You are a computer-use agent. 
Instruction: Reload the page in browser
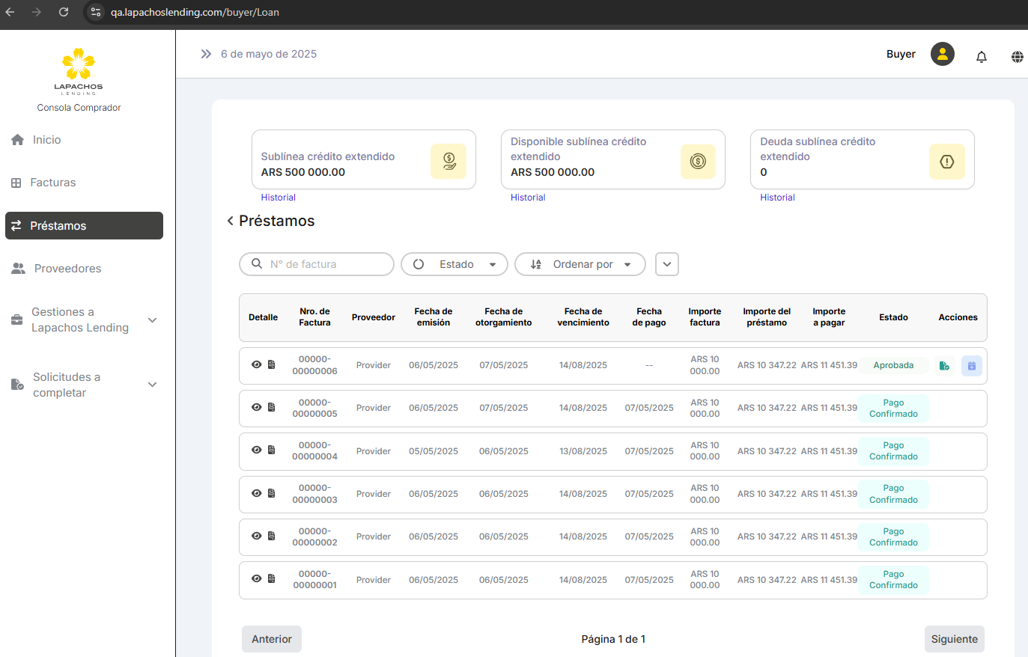click(x=64, y=12)
